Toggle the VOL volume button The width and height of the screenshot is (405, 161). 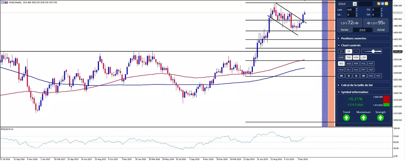click(x=364, y=64)
